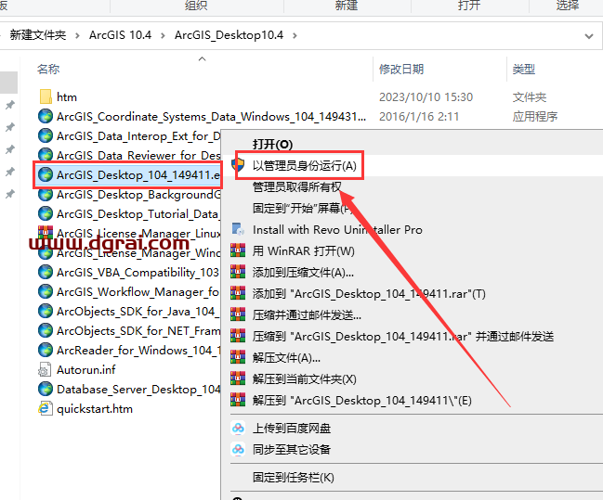Click the 2016/1/16 2:11 date cell

point(419,116)
